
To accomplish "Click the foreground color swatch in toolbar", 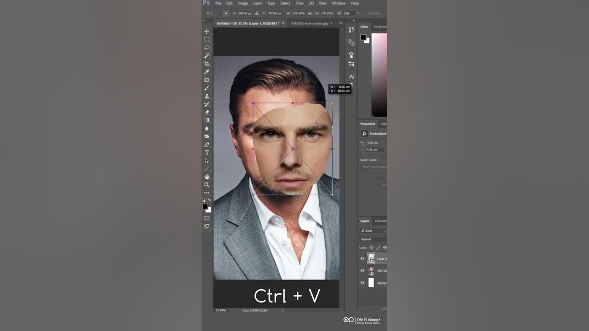I will (x=205, y=206).
